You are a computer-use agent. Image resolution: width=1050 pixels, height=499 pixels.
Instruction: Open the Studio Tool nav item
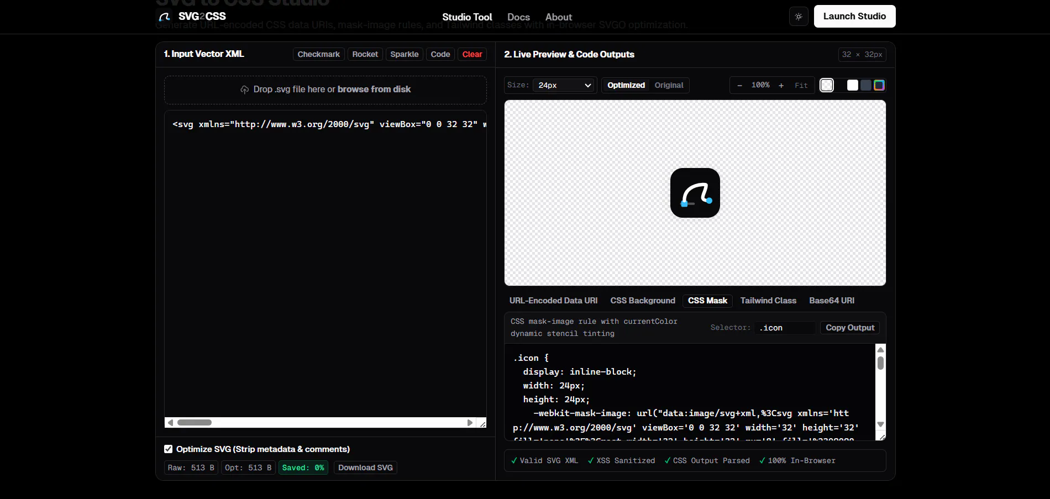[467, 17]
